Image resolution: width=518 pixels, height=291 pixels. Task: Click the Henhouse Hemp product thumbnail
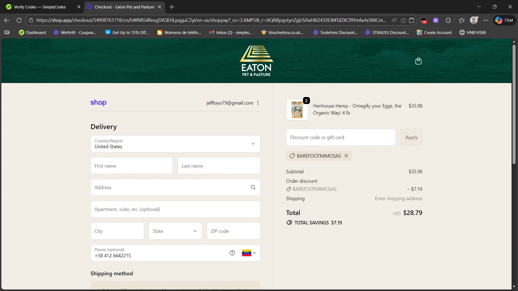pyautogui.click(x=297, y=110)
